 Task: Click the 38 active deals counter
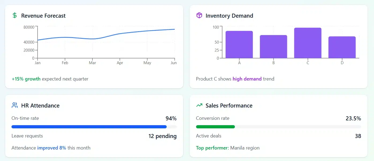tap(358, 136)
